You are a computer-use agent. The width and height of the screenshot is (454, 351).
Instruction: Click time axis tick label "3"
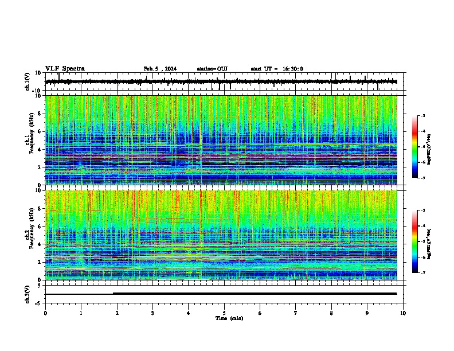pos(152,313)
